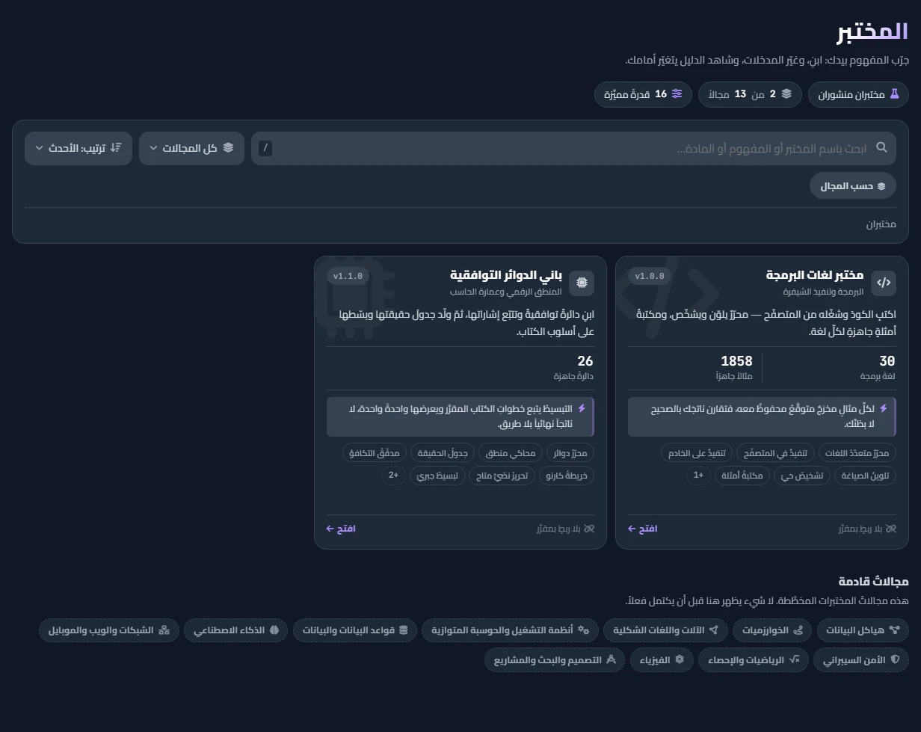The image size is (921, 732).
Task: Click the خريطةُ كارنو tag
Action: (567, 476)
